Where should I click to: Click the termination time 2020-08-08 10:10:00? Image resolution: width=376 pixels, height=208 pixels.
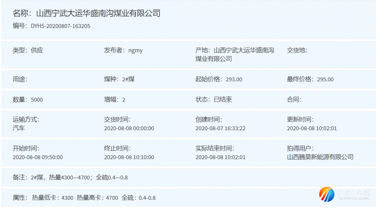[129, 157]
